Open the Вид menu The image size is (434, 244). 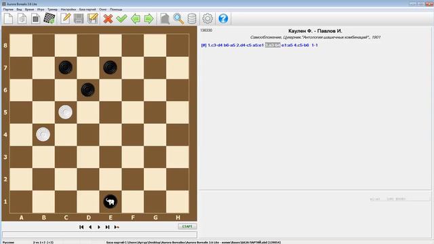point(19,9)
